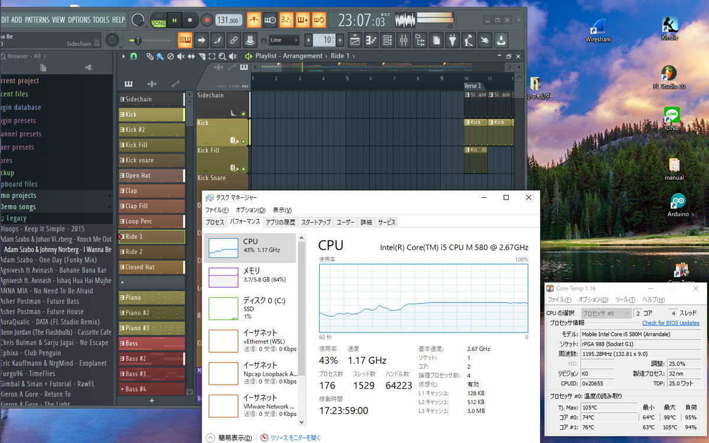Add new pattern with plus button
709x443 pixels.
[340, 40]
